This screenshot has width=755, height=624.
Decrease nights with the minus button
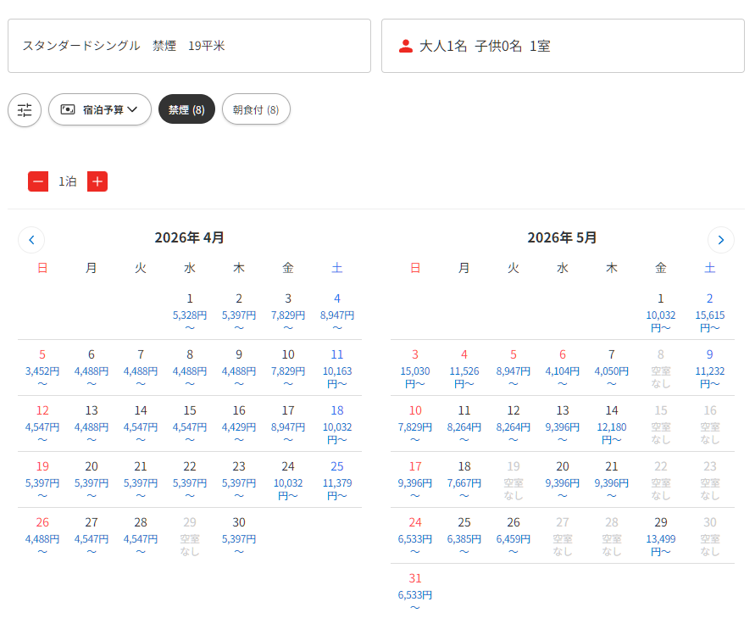coord(38,181)
